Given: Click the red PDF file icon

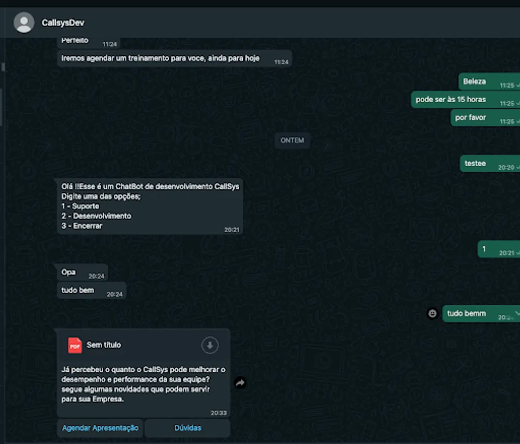Looking at the screenshot, I should [x=74, y=345].
